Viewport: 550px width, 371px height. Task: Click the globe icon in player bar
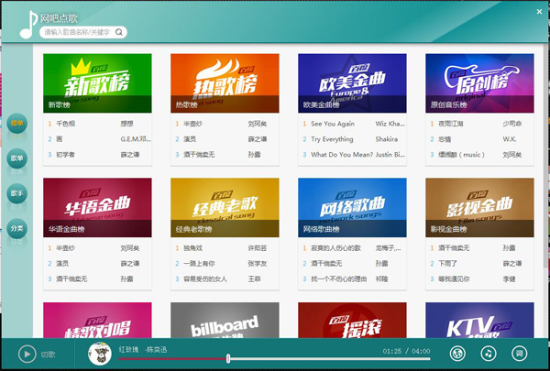pyautogui.click(x=457, y=354)
